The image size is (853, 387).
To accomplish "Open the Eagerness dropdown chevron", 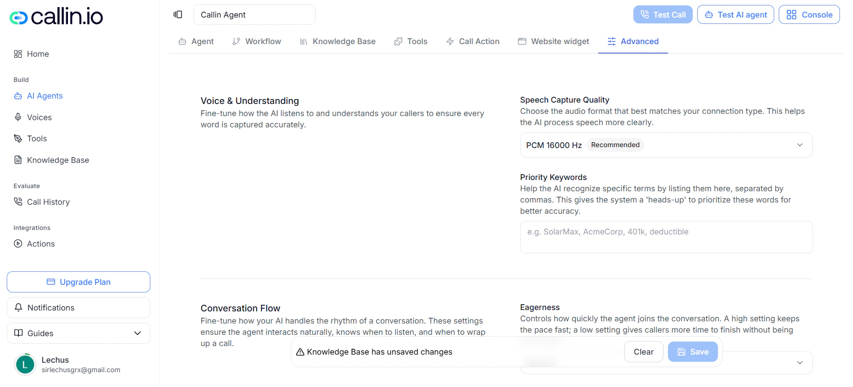I will [800, 363].
